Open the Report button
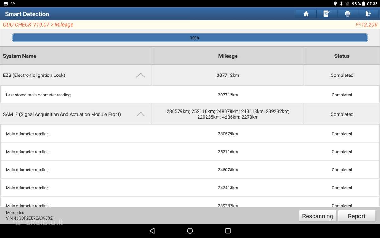The width and height of the screenshot is (380, 238). (x=357, y=216)
